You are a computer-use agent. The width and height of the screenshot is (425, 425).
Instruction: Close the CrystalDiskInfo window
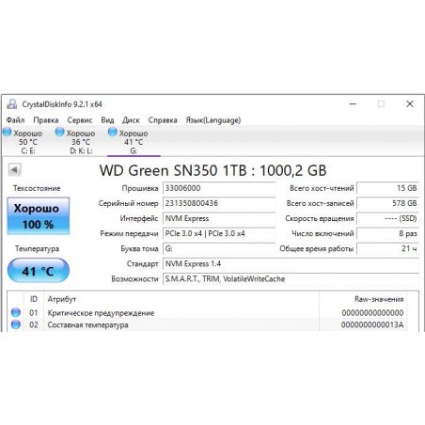[410, 103]
